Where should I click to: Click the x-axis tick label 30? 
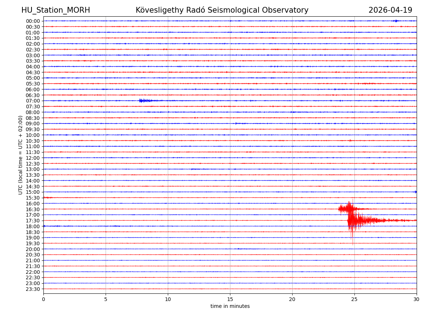tap(417, 299)
